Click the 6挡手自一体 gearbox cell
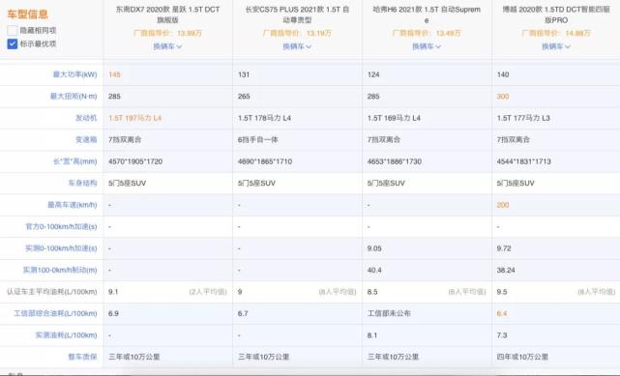 click(x=258, y=140)
